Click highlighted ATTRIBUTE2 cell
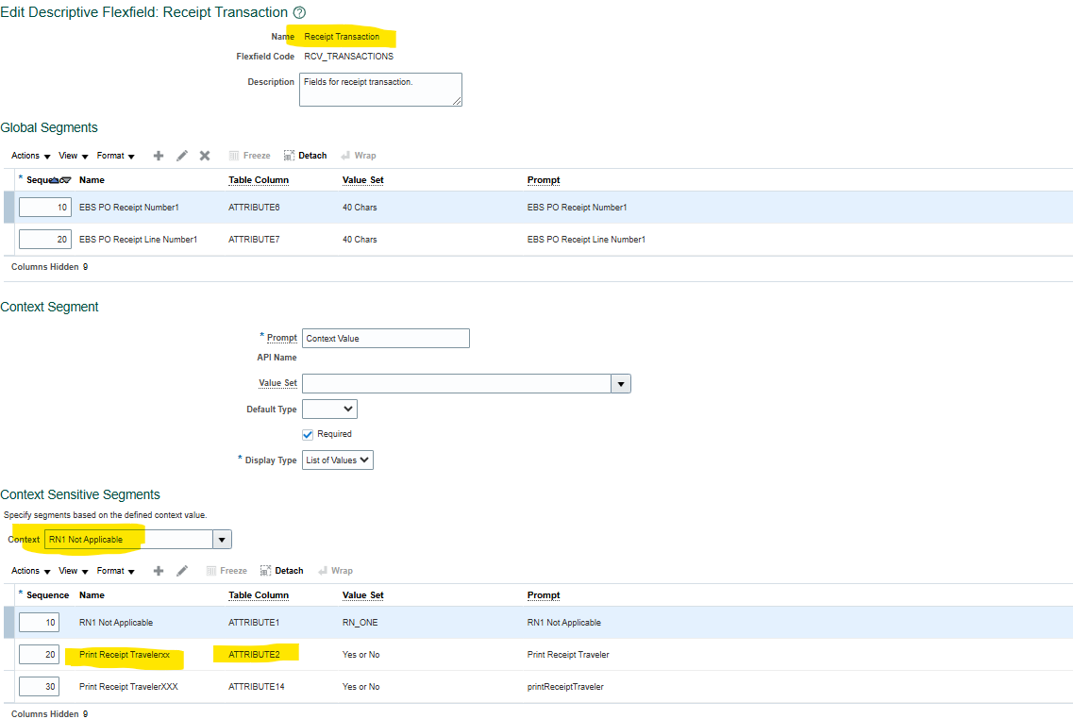The height and width of the screenshot is (719, 1073). (x=254, y=655)
